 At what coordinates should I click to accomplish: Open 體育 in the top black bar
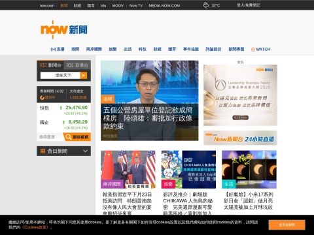pos(91,5)
